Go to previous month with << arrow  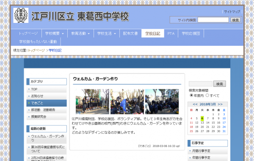point(195,104)
